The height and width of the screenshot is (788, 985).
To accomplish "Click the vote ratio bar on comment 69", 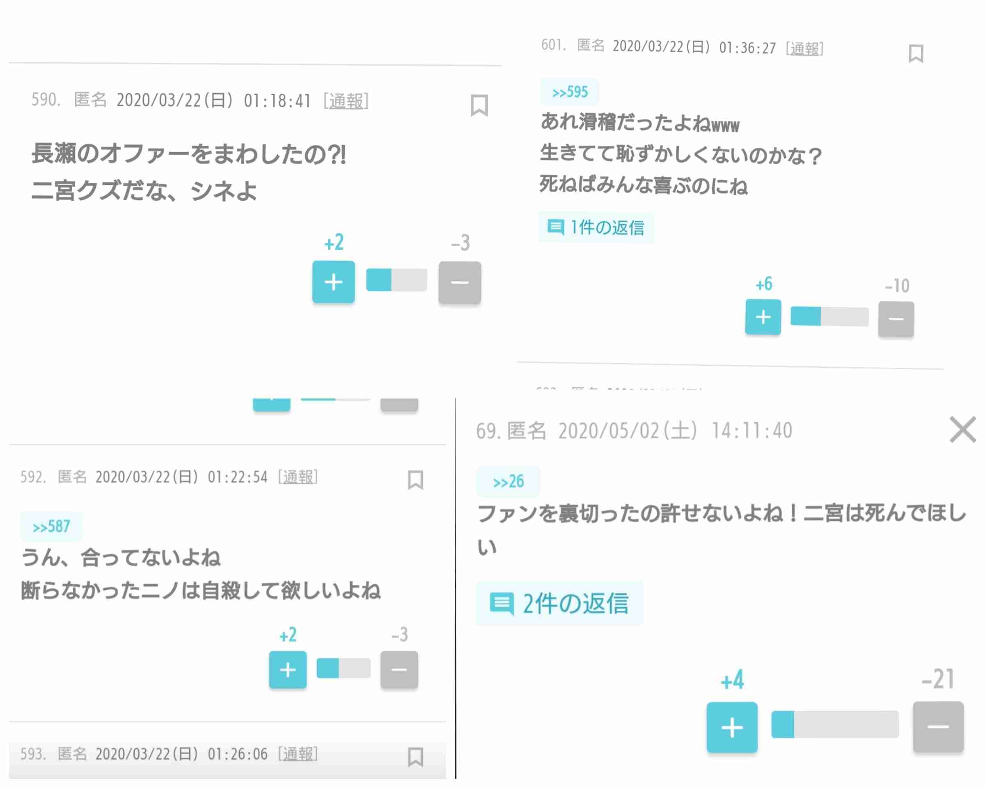I will pyautogui.click(x=835, y=724).
